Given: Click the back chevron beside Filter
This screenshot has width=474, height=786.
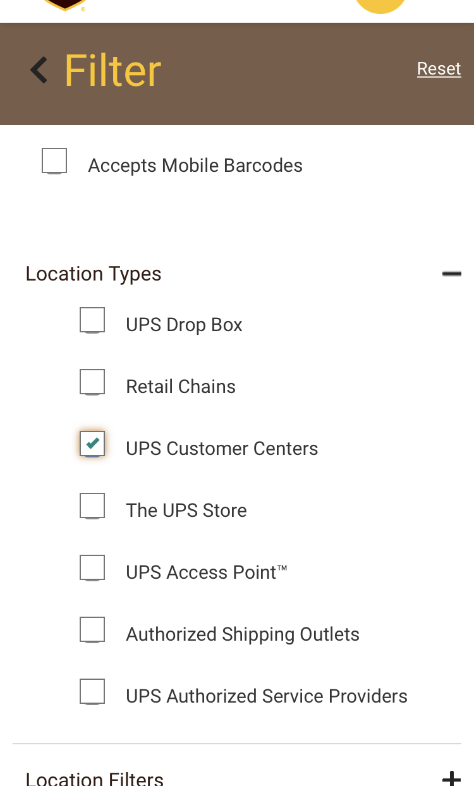Looking at the screenshot, I should point(39,70).
